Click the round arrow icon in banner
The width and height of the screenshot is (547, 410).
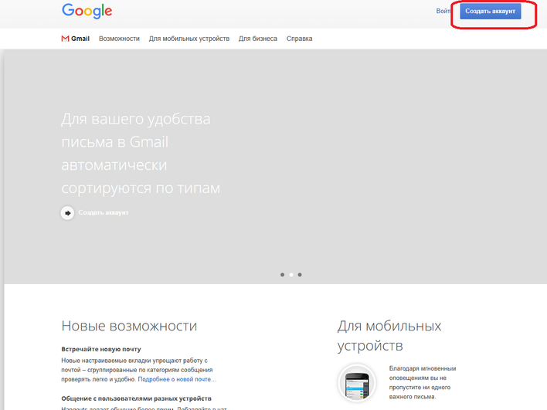coord(67,212)
